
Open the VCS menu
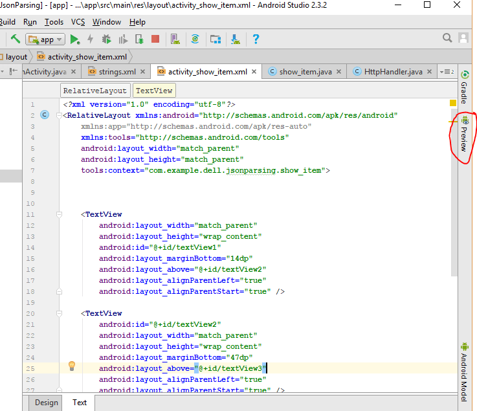click(78, 22)
